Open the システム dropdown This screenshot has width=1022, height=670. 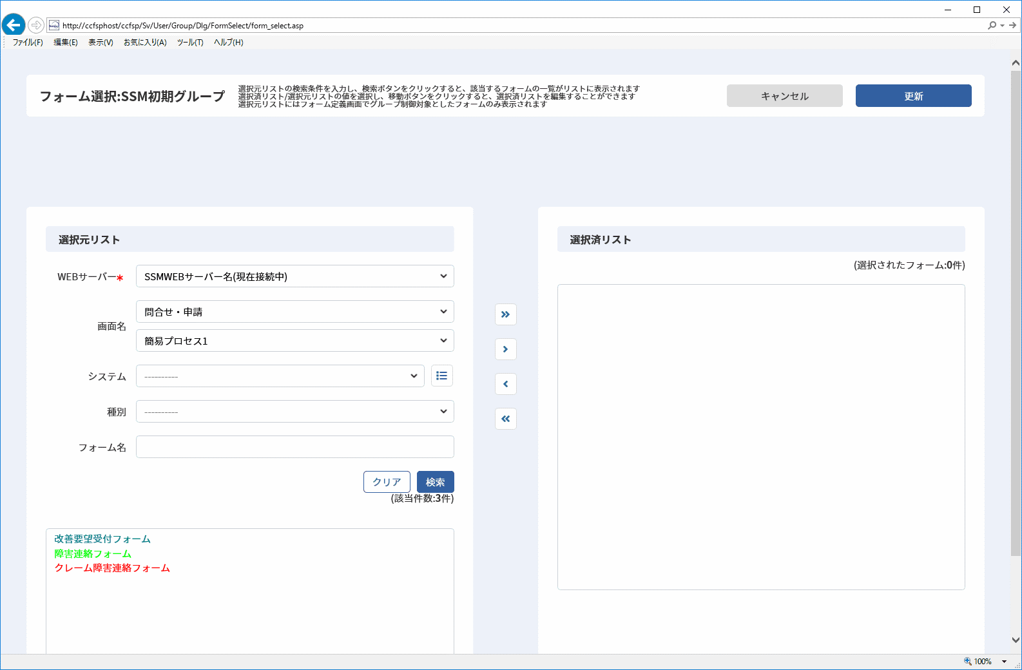pyautogui.click(x=280, y=376)
